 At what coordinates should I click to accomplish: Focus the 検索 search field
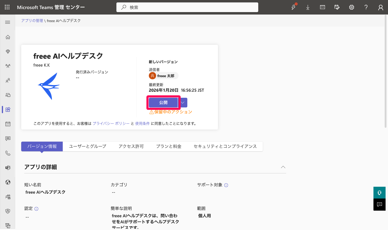pos(187,7)
